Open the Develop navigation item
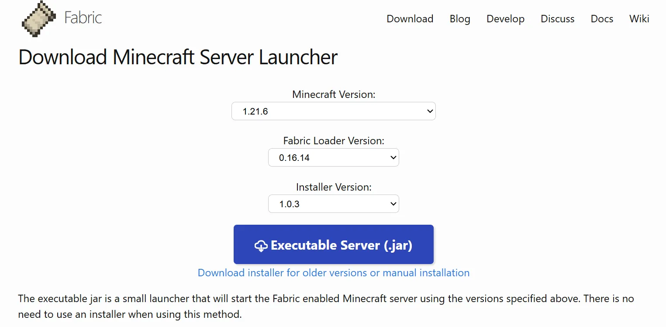 click(x=505, y=19)
